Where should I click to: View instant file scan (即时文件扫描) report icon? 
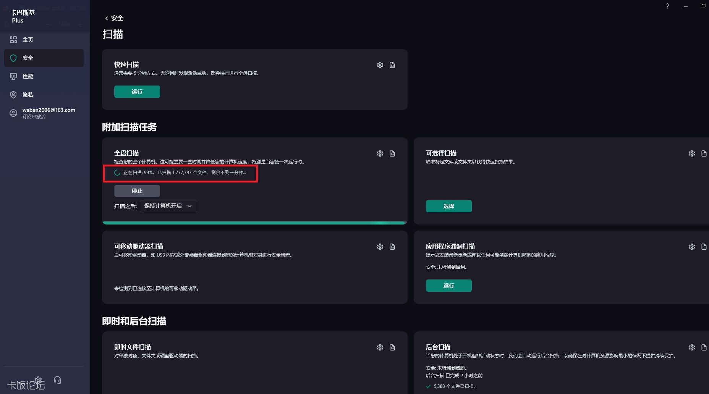[x=392, y=347]
